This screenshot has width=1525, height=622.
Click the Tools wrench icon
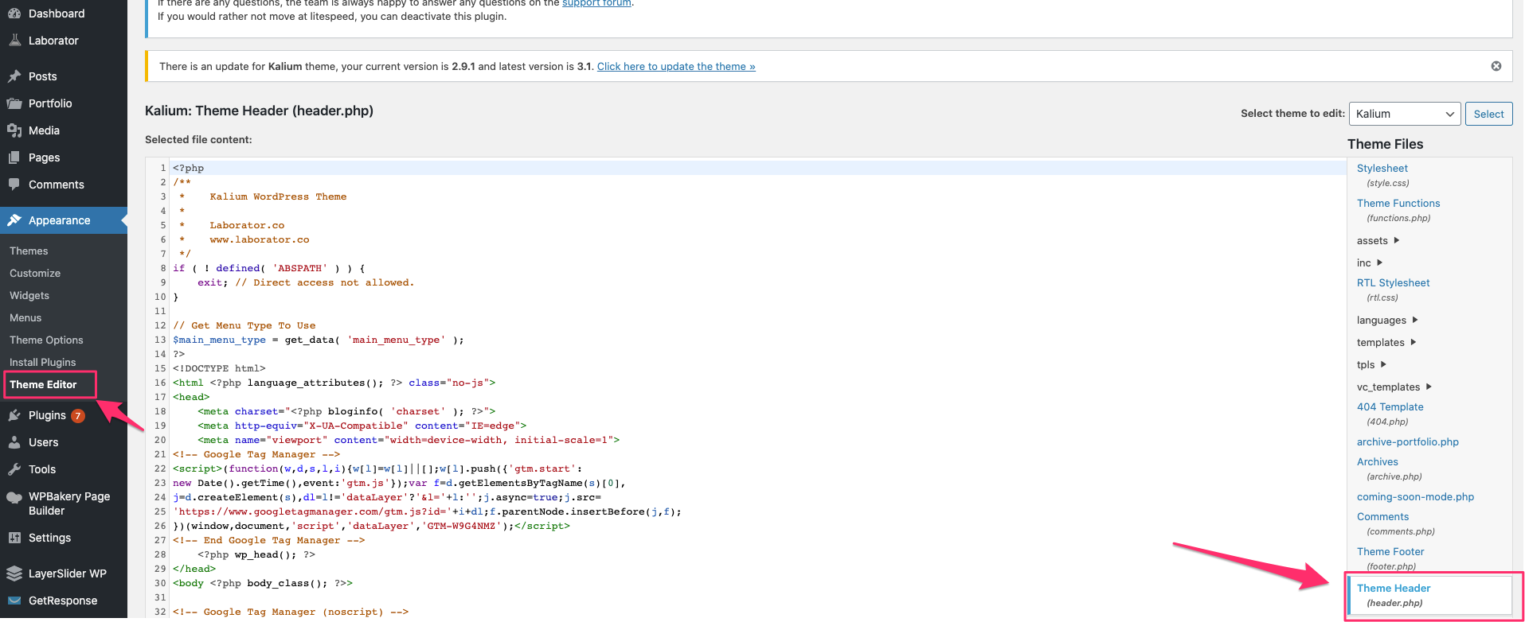pos(14,469)
